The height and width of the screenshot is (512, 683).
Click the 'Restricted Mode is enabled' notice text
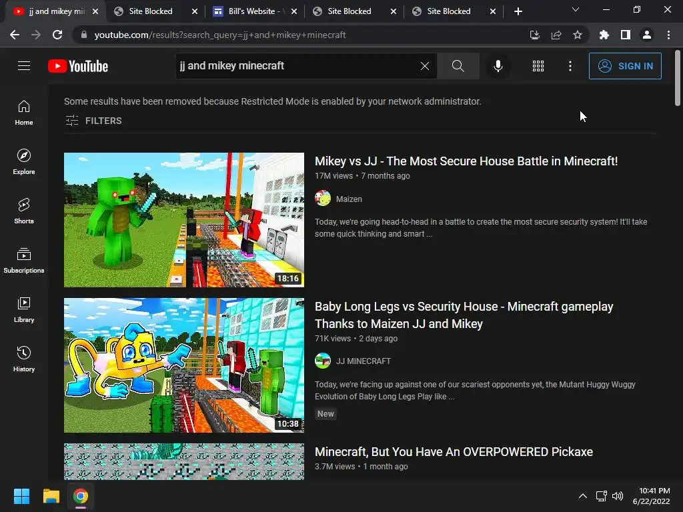click(x=272, y=101)
